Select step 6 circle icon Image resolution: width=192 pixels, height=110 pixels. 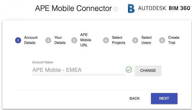coord(162,40)
